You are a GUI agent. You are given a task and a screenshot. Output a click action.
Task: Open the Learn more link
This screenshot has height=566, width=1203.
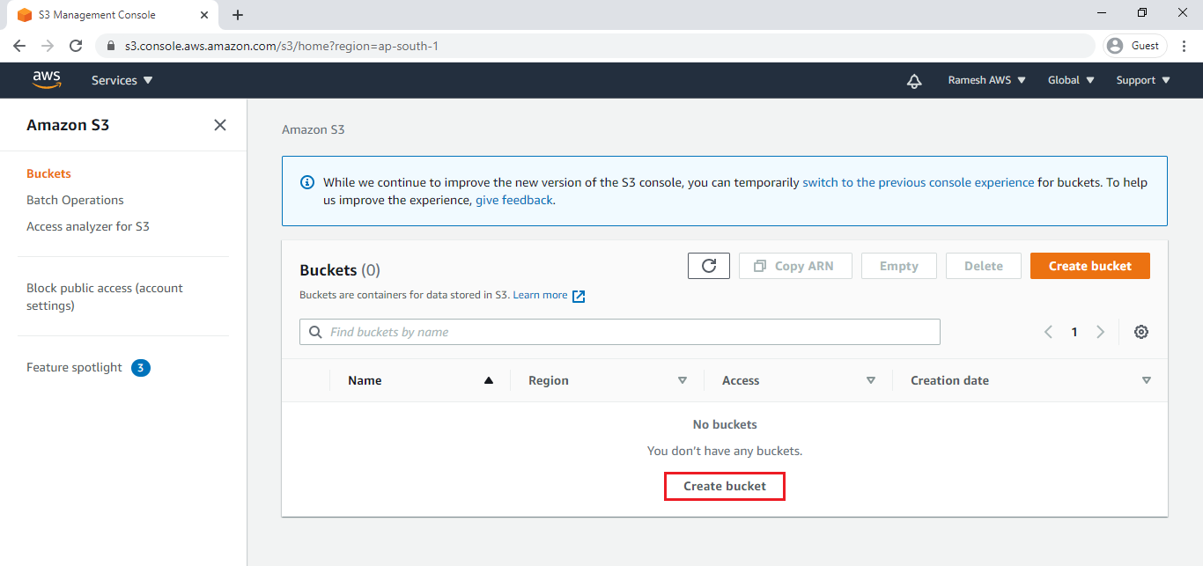click(540, 295)
